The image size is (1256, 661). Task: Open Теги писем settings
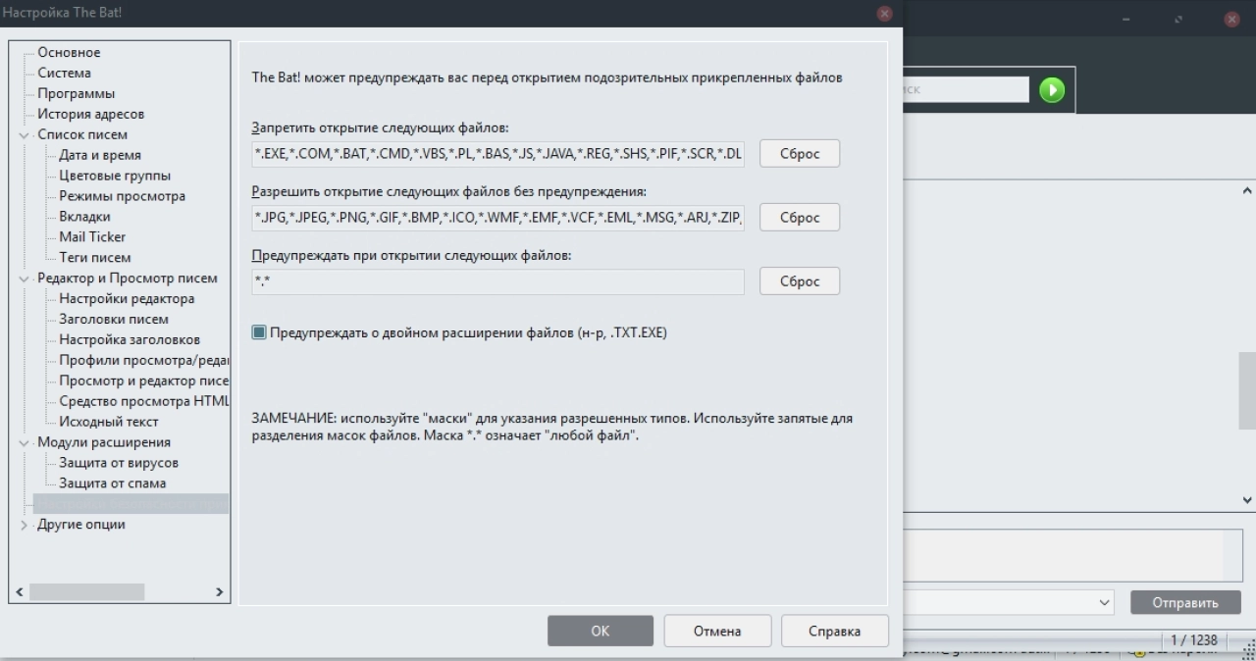point(94,258)
